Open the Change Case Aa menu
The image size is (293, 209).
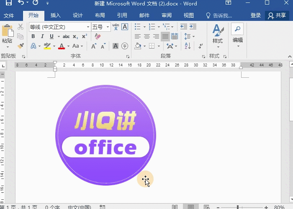[x=77, y=46]
